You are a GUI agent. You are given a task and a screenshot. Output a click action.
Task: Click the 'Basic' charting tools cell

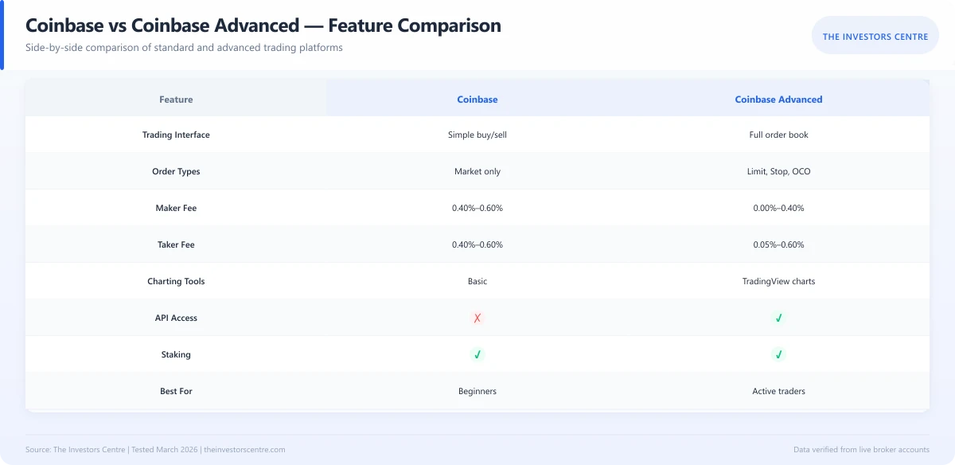477,281
